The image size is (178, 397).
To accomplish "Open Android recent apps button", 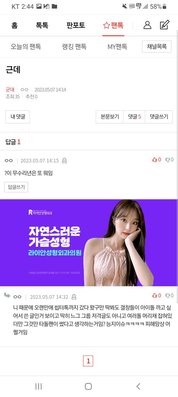I will (38, 386).
